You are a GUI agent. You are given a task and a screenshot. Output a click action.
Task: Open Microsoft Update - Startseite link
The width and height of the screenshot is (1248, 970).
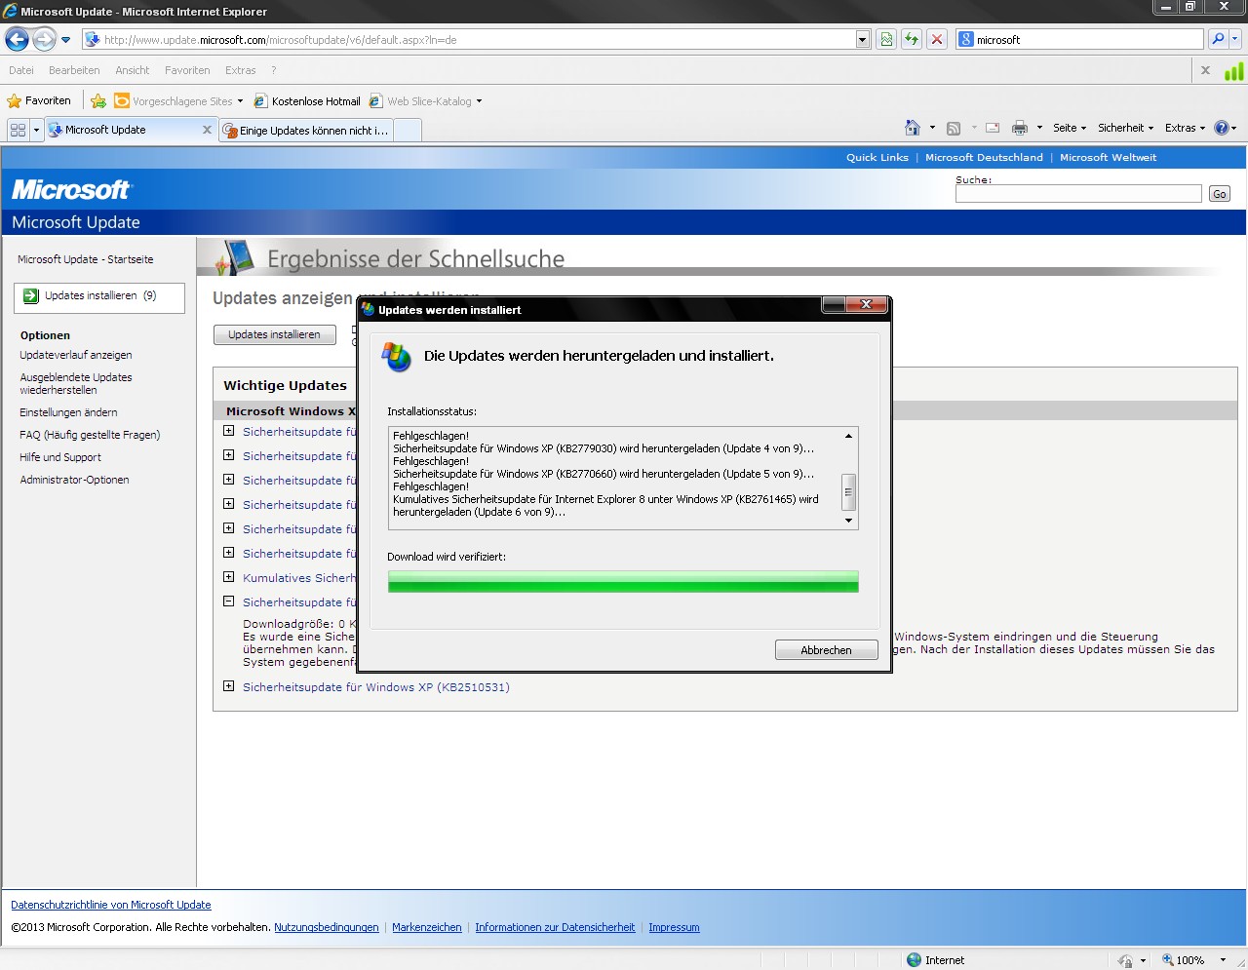coord(85,259)
